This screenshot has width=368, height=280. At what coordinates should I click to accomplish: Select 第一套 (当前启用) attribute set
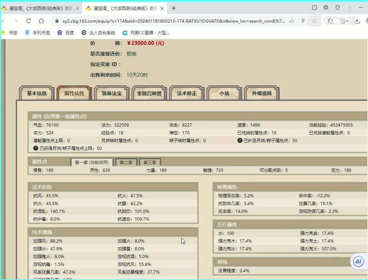click(92, 162)
